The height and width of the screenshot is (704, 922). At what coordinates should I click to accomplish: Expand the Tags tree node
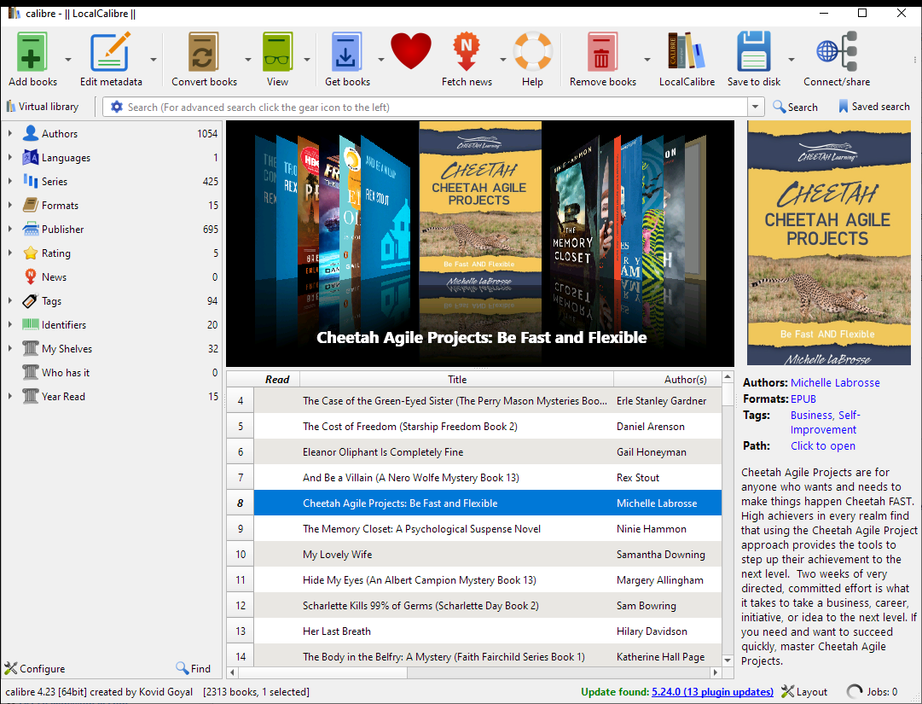(x=10, y=300)
